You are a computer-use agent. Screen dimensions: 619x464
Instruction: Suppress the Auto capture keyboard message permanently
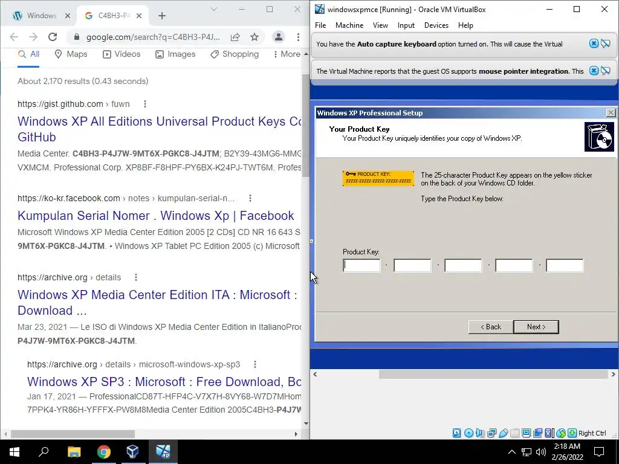pyautogui.click(x=606, y=43)
